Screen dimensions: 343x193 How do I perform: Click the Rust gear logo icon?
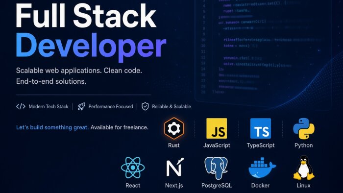174,128
